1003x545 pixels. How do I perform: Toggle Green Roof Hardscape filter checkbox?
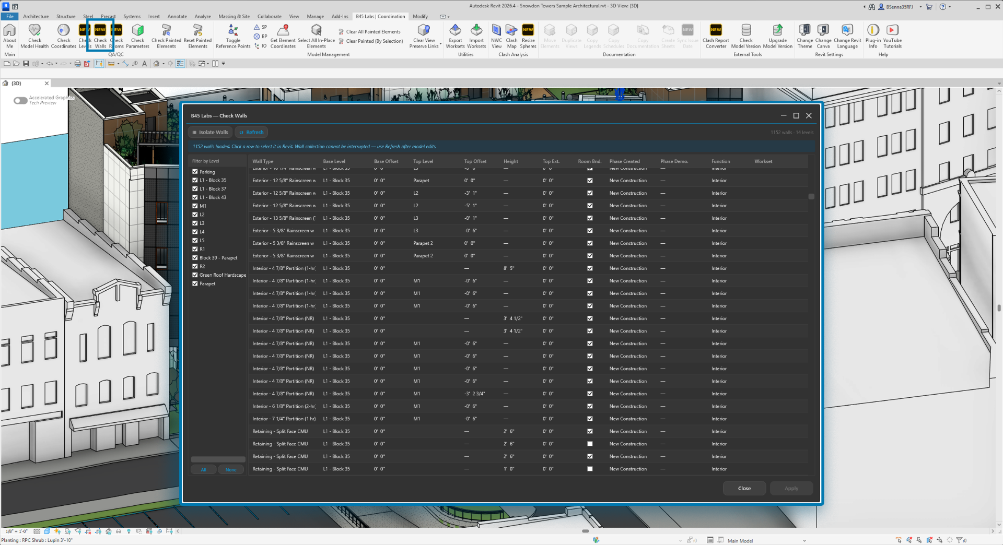[x=195, y=275]
